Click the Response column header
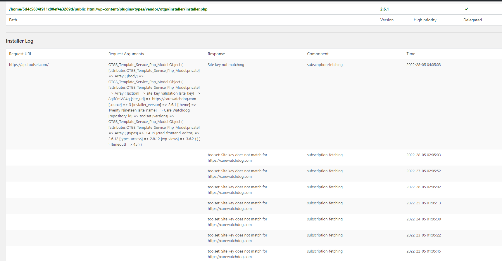The width and height of the screenshot is (502, 261). [x=216, y=54]
